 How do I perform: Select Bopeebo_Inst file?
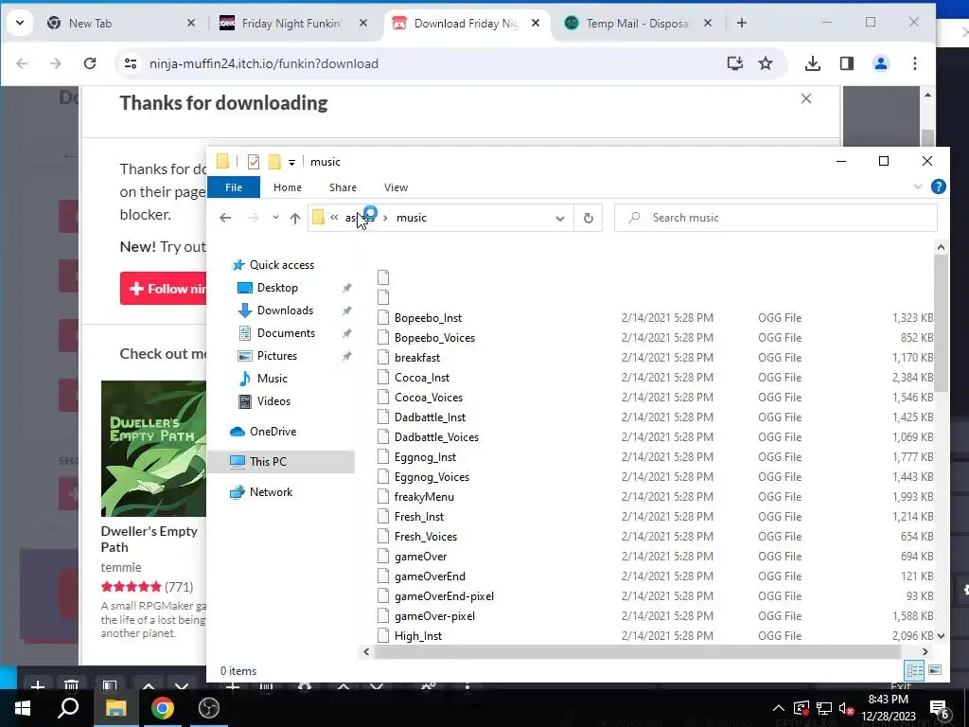[x=429, y=318]
